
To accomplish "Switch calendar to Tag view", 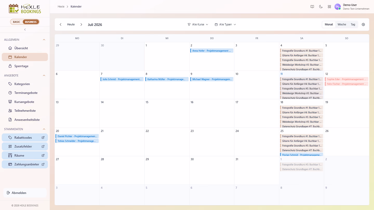I will 353,24.
